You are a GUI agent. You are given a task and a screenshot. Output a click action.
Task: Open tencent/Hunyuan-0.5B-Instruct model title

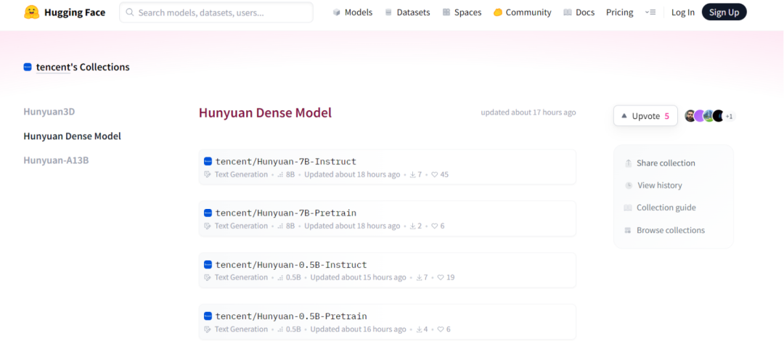[291, 265]
